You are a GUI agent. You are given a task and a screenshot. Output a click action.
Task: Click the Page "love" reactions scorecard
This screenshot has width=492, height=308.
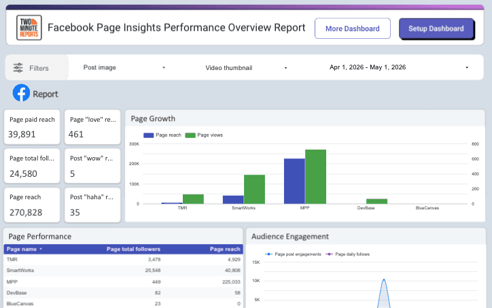[x=92, y=127]
